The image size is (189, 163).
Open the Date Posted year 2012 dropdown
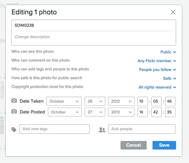coord(121,112)
